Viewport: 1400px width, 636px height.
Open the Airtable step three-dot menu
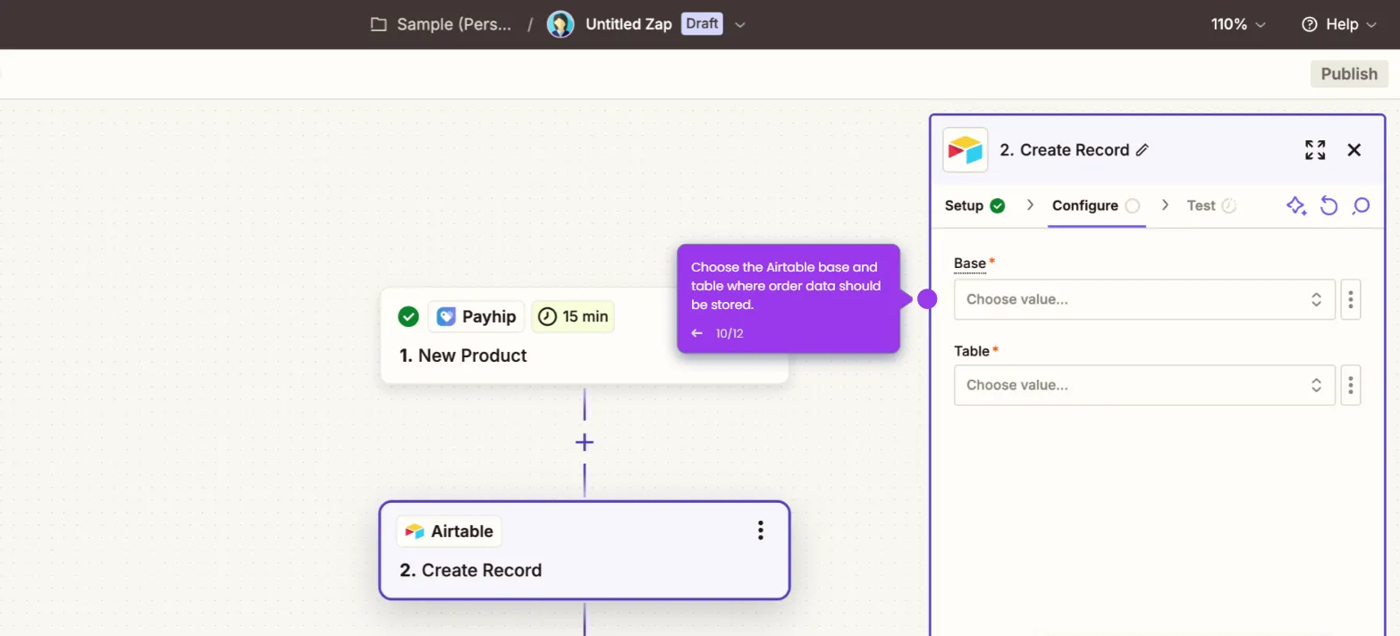[761, 531]
